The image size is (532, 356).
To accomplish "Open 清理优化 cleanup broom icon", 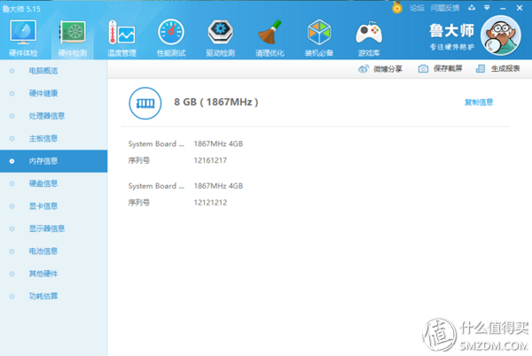I will pyautogui.click(x=270, y=33).
